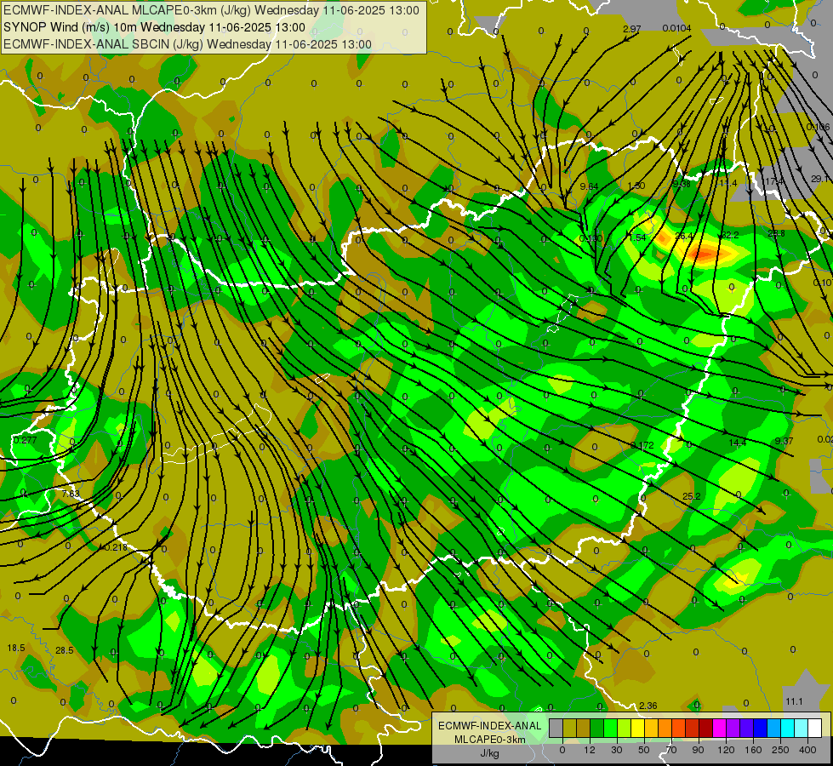Click the 11.1 value on the map

(794, 701)
